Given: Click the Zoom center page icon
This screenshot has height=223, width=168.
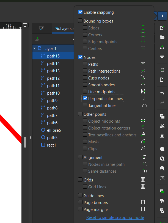Looking at the screenshot, I should point(162,178).
